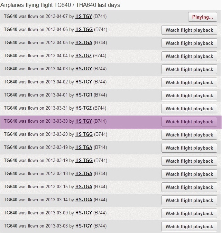Watch playback of the highlighted 2013-03-30 flight
The width and height of the screenshot is (222, 233).
[x=189, y=122]
